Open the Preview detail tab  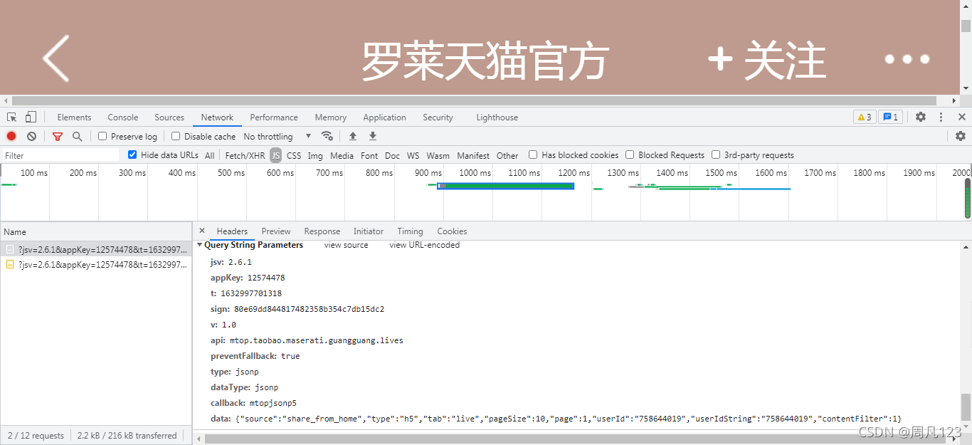[276, 231]
